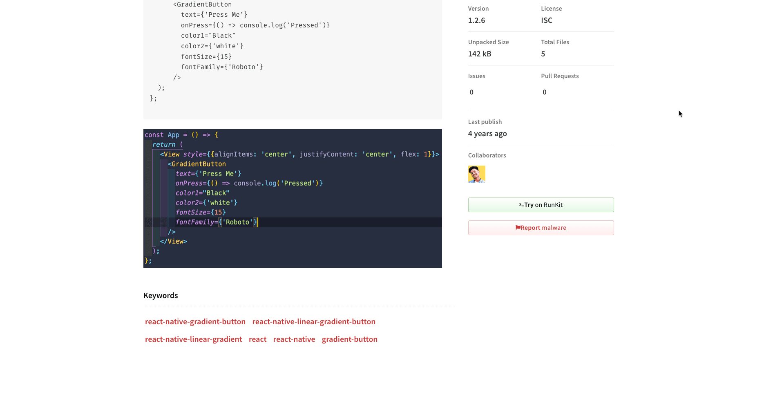
Task: Click the Try on RunKit button
Action: coord(541,204)
